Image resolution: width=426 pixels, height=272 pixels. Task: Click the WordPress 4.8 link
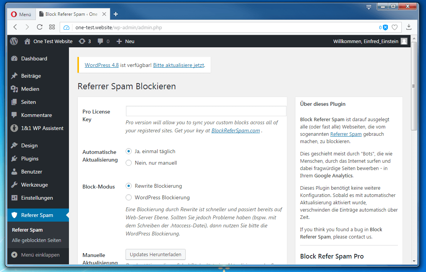point(102,65)
